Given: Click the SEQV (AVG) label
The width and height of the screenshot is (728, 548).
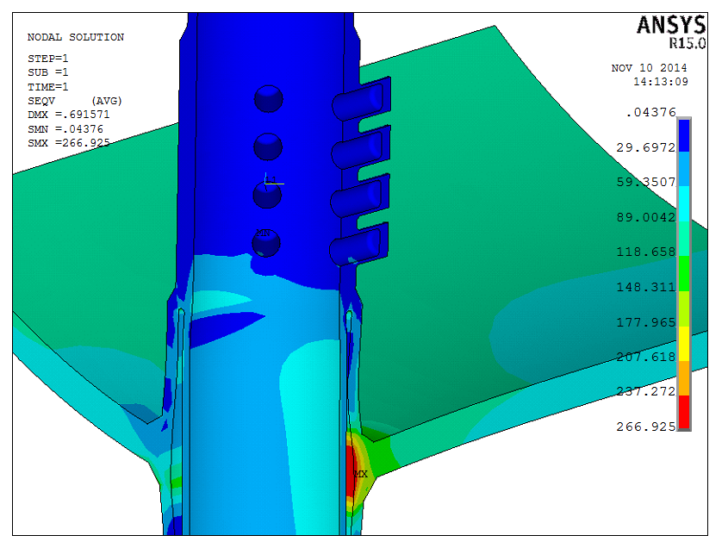Looking at the screenshot, I should point(75,101).
